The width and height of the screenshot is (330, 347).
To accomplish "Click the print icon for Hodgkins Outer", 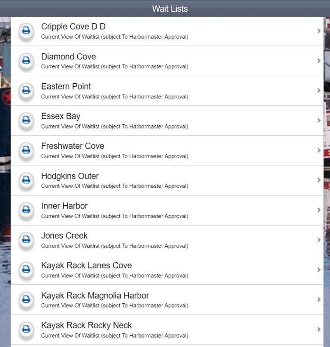I will pyautogui.click(x=26, y=180).
